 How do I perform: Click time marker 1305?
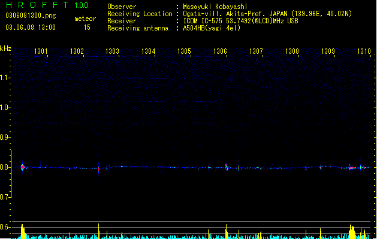[x=184, y=51]
